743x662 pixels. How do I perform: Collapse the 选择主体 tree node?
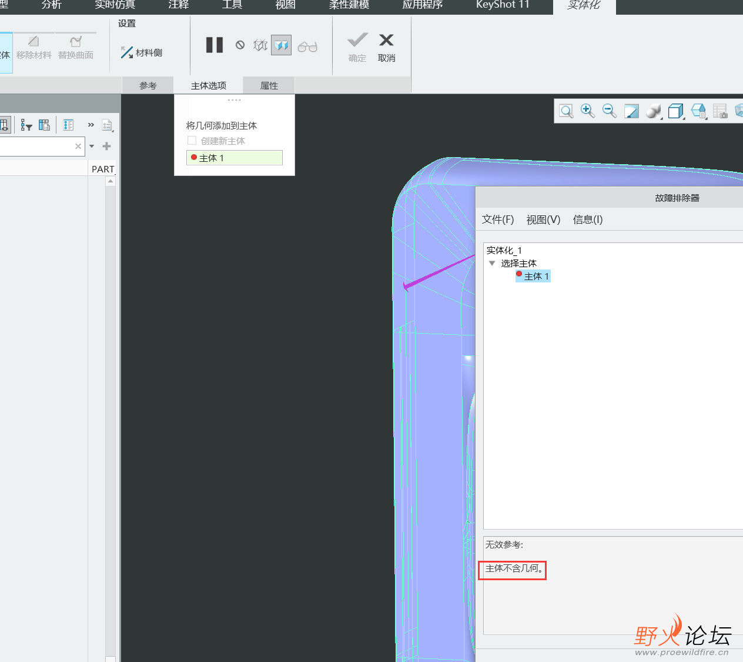click(x=492, y=263)
